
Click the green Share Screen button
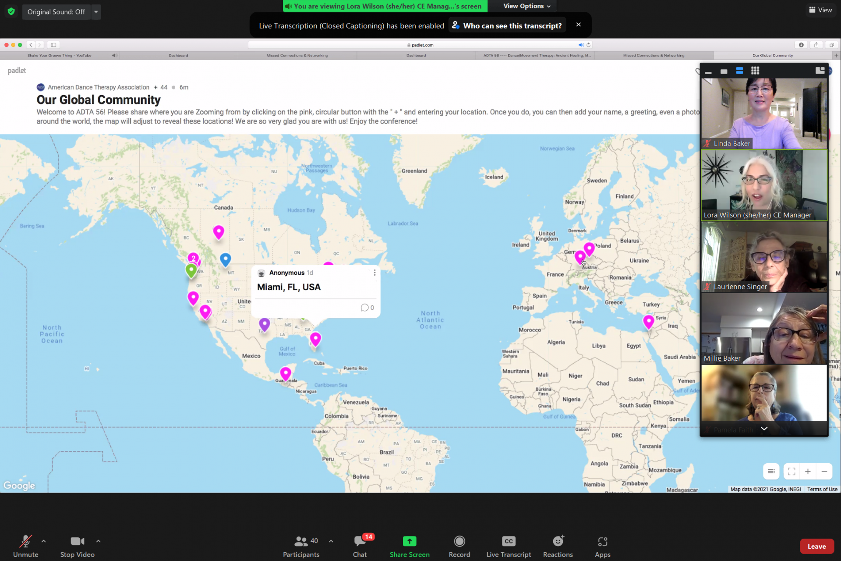[x=410, y=546]
